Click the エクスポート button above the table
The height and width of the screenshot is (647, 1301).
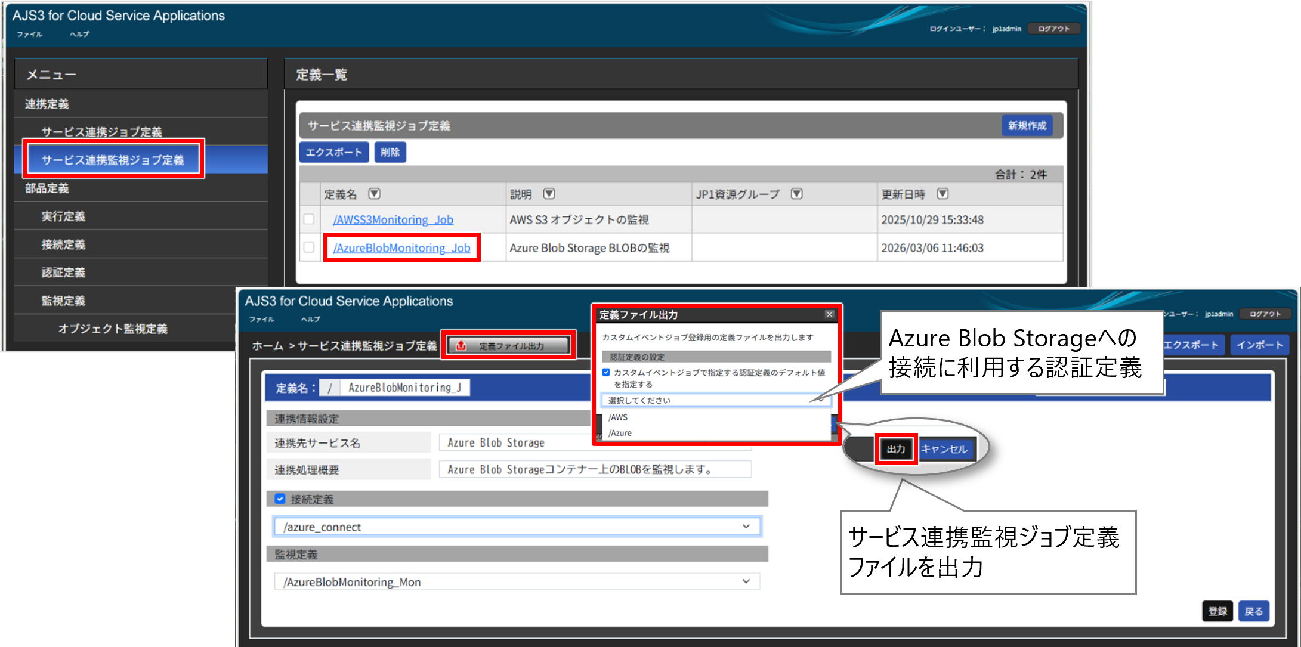[333, 152]
